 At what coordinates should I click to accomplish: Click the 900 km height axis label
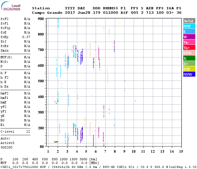[41, 19]
